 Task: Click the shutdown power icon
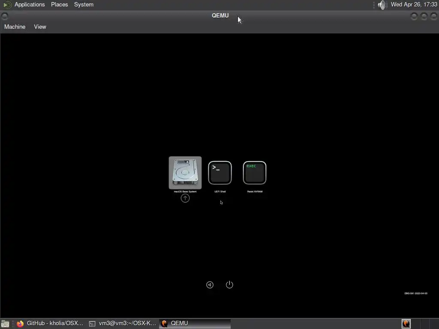(x=229, y=284)
